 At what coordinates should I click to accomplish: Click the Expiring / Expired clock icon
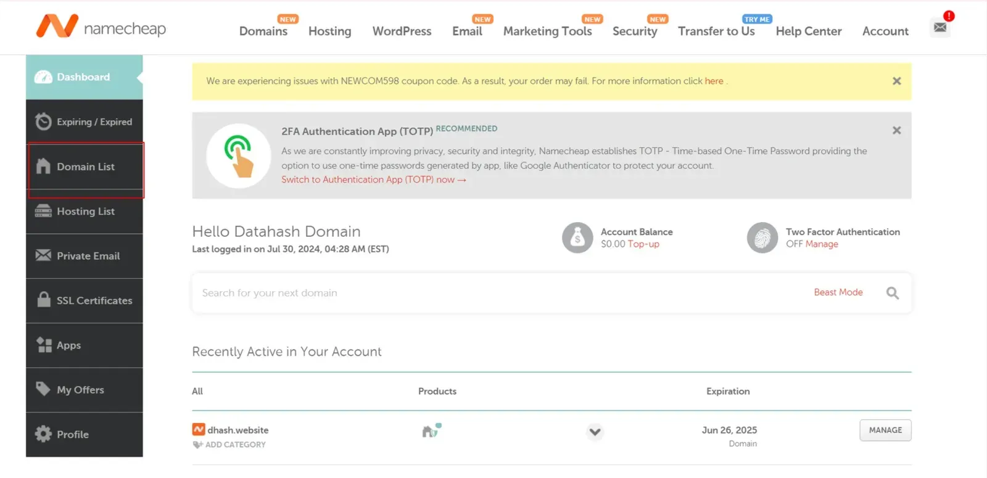click(x=43, y=122)
